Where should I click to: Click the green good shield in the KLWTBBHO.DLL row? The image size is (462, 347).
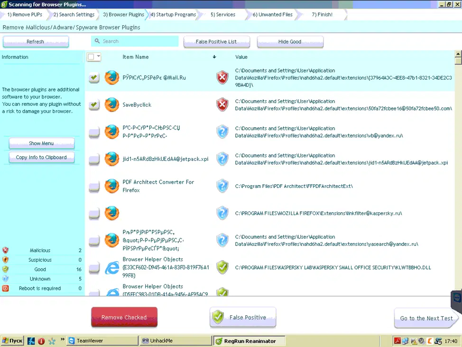tap(222, 267)
